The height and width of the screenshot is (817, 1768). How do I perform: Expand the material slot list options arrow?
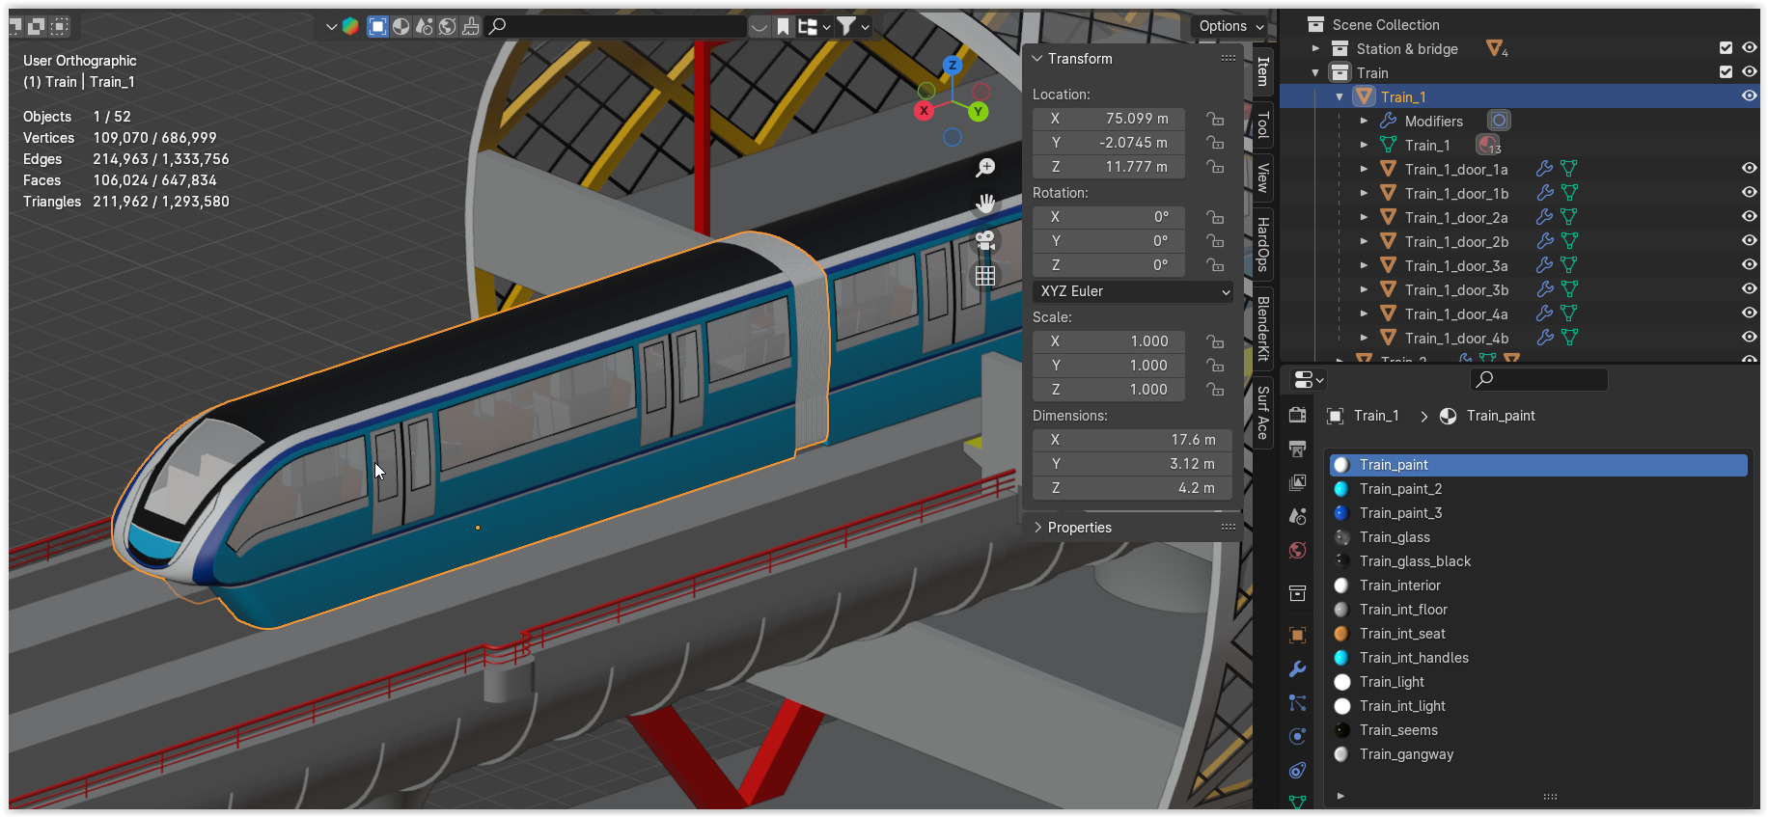[1340, 796]
